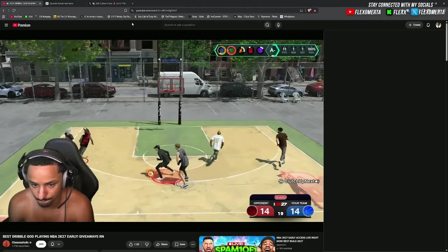
Task: Close the "BEST DRIBBLE GOD PLAYING" tab
Action: click(40, 3)
